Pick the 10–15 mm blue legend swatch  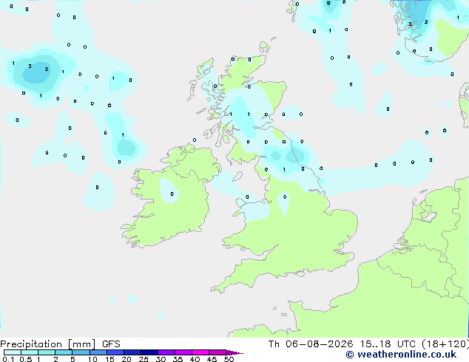point(98,352)
